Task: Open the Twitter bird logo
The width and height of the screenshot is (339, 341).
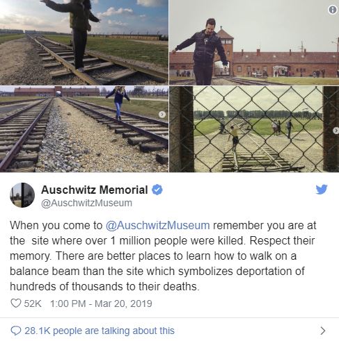Action: pos(322,189)
